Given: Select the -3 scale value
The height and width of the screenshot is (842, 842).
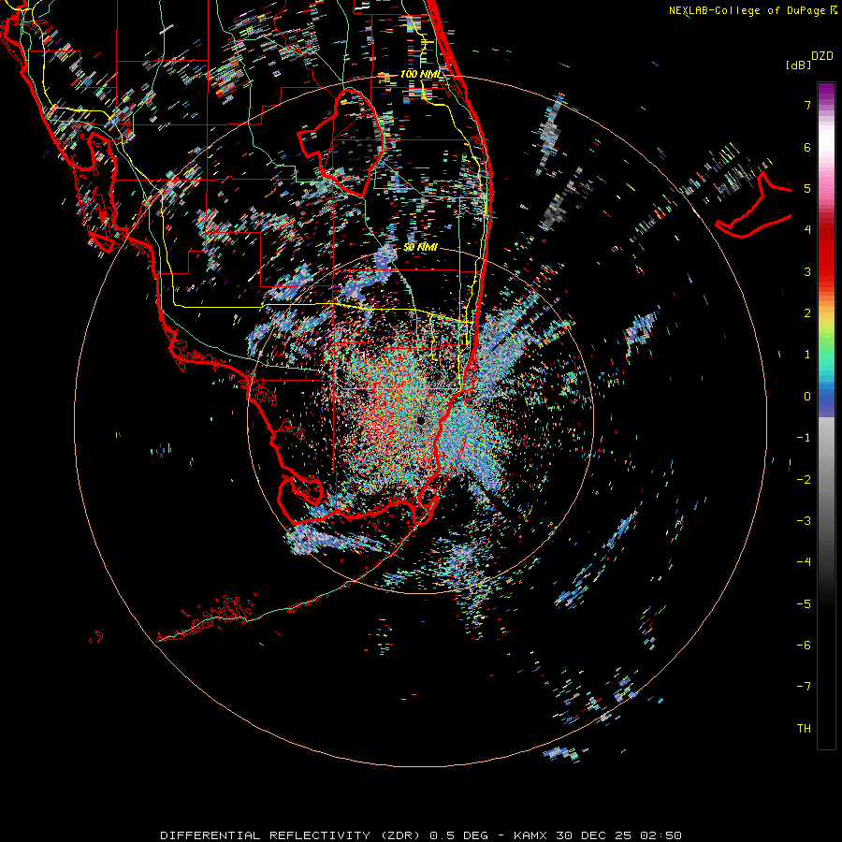Looking at the screenshot, I should click(x=804, y=521).
